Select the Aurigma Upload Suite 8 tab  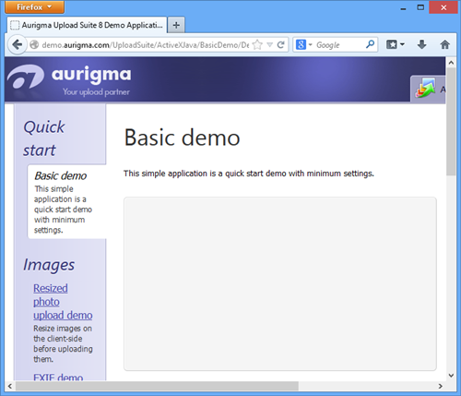point(87,25)
